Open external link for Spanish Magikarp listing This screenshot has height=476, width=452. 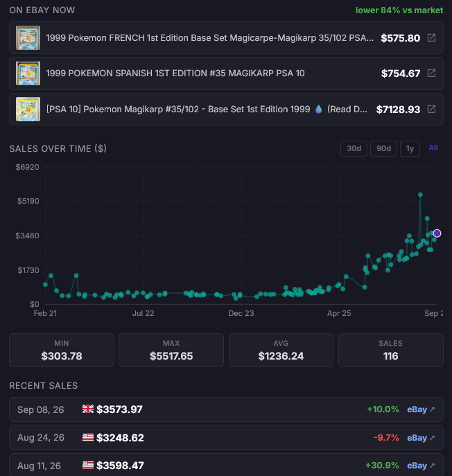coord(431,73)
